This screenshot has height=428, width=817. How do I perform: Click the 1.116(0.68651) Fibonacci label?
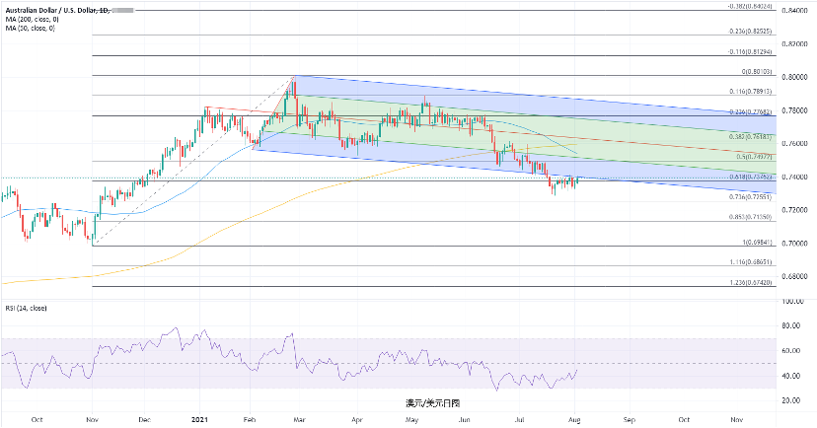pyautogui.click(x=751, y=262)
